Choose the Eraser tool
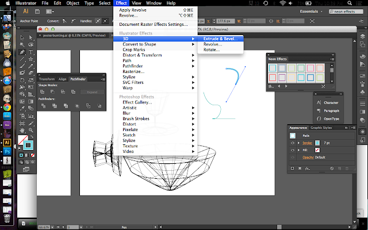The image size is (368, 230). 30,73
